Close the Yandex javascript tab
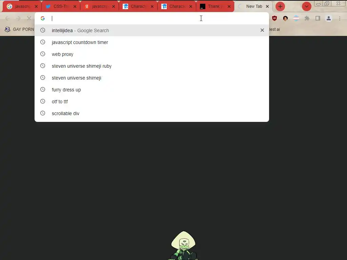The image size is (347, 260). [114, 6]
